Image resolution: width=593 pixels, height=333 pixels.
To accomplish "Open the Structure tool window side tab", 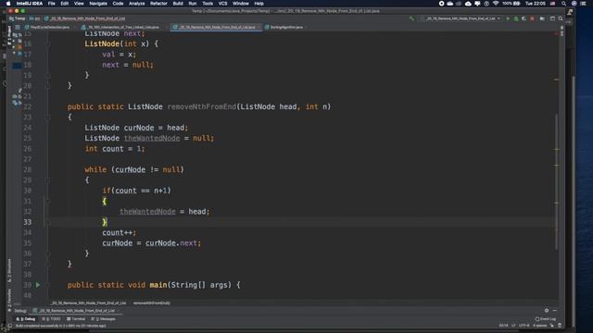I will 9,271.
